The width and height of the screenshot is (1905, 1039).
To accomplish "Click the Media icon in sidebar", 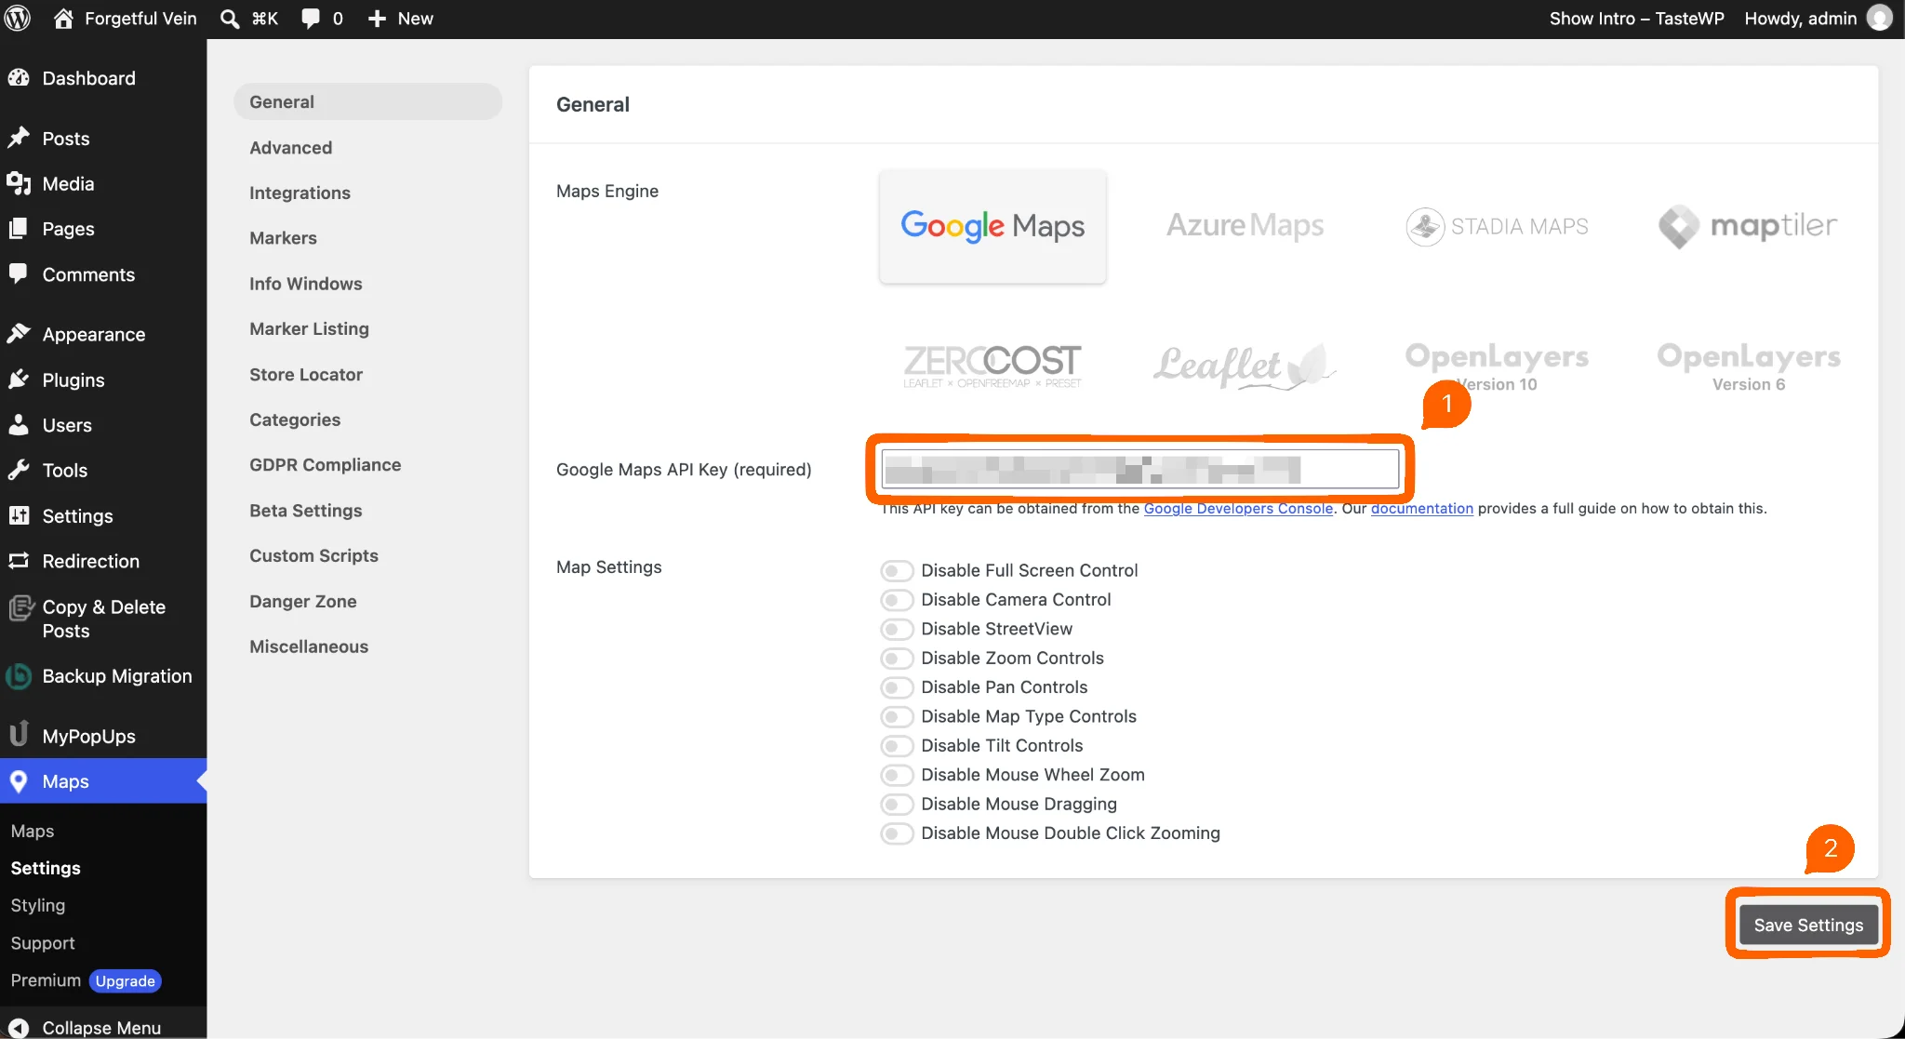I will (19, 183).
